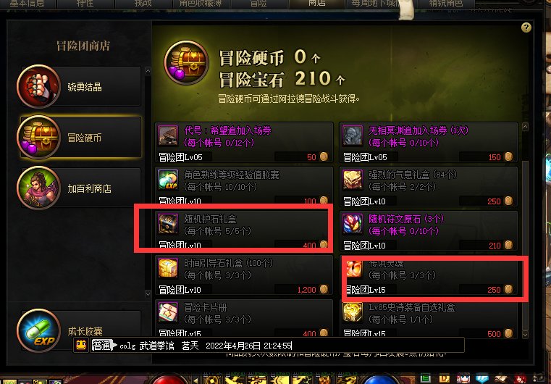The height and width of the screenshot is (384, 551).
Task: Buy 代号：希望追加入场券 for 50 coins
Action: click(244, 143)
